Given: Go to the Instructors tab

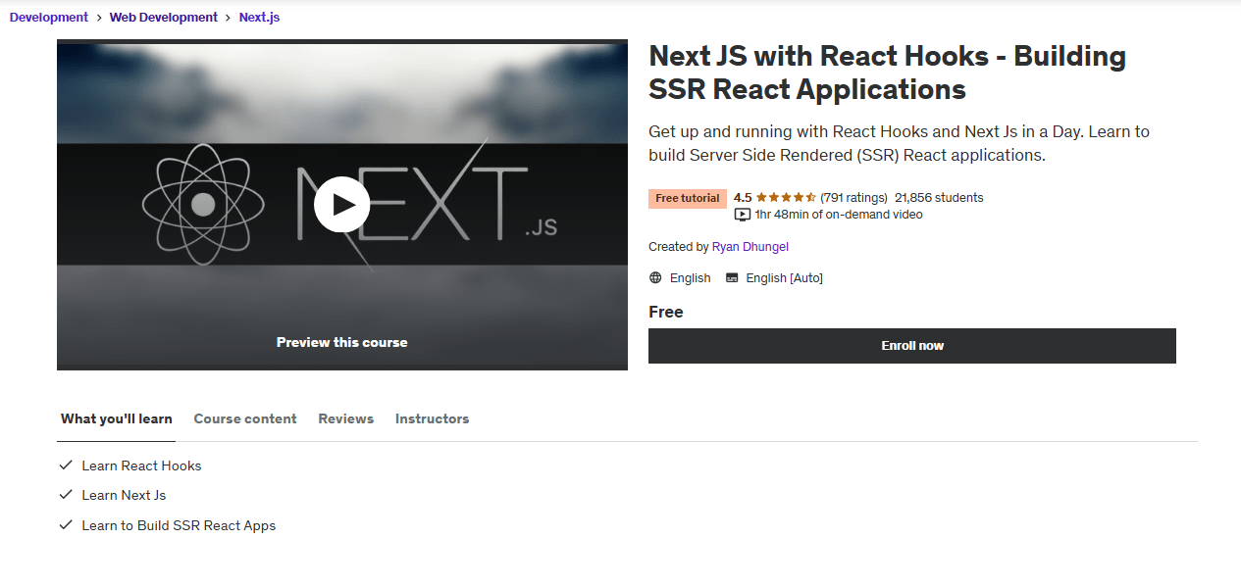Looking at the screenshot, I should (432, 418).
